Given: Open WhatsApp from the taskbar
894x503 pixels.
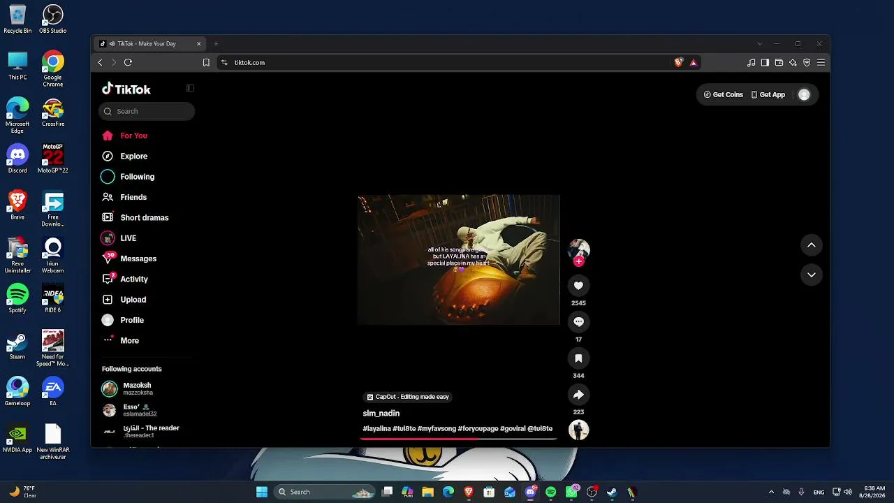Looking at the screenshot, I should pos(571,492).
